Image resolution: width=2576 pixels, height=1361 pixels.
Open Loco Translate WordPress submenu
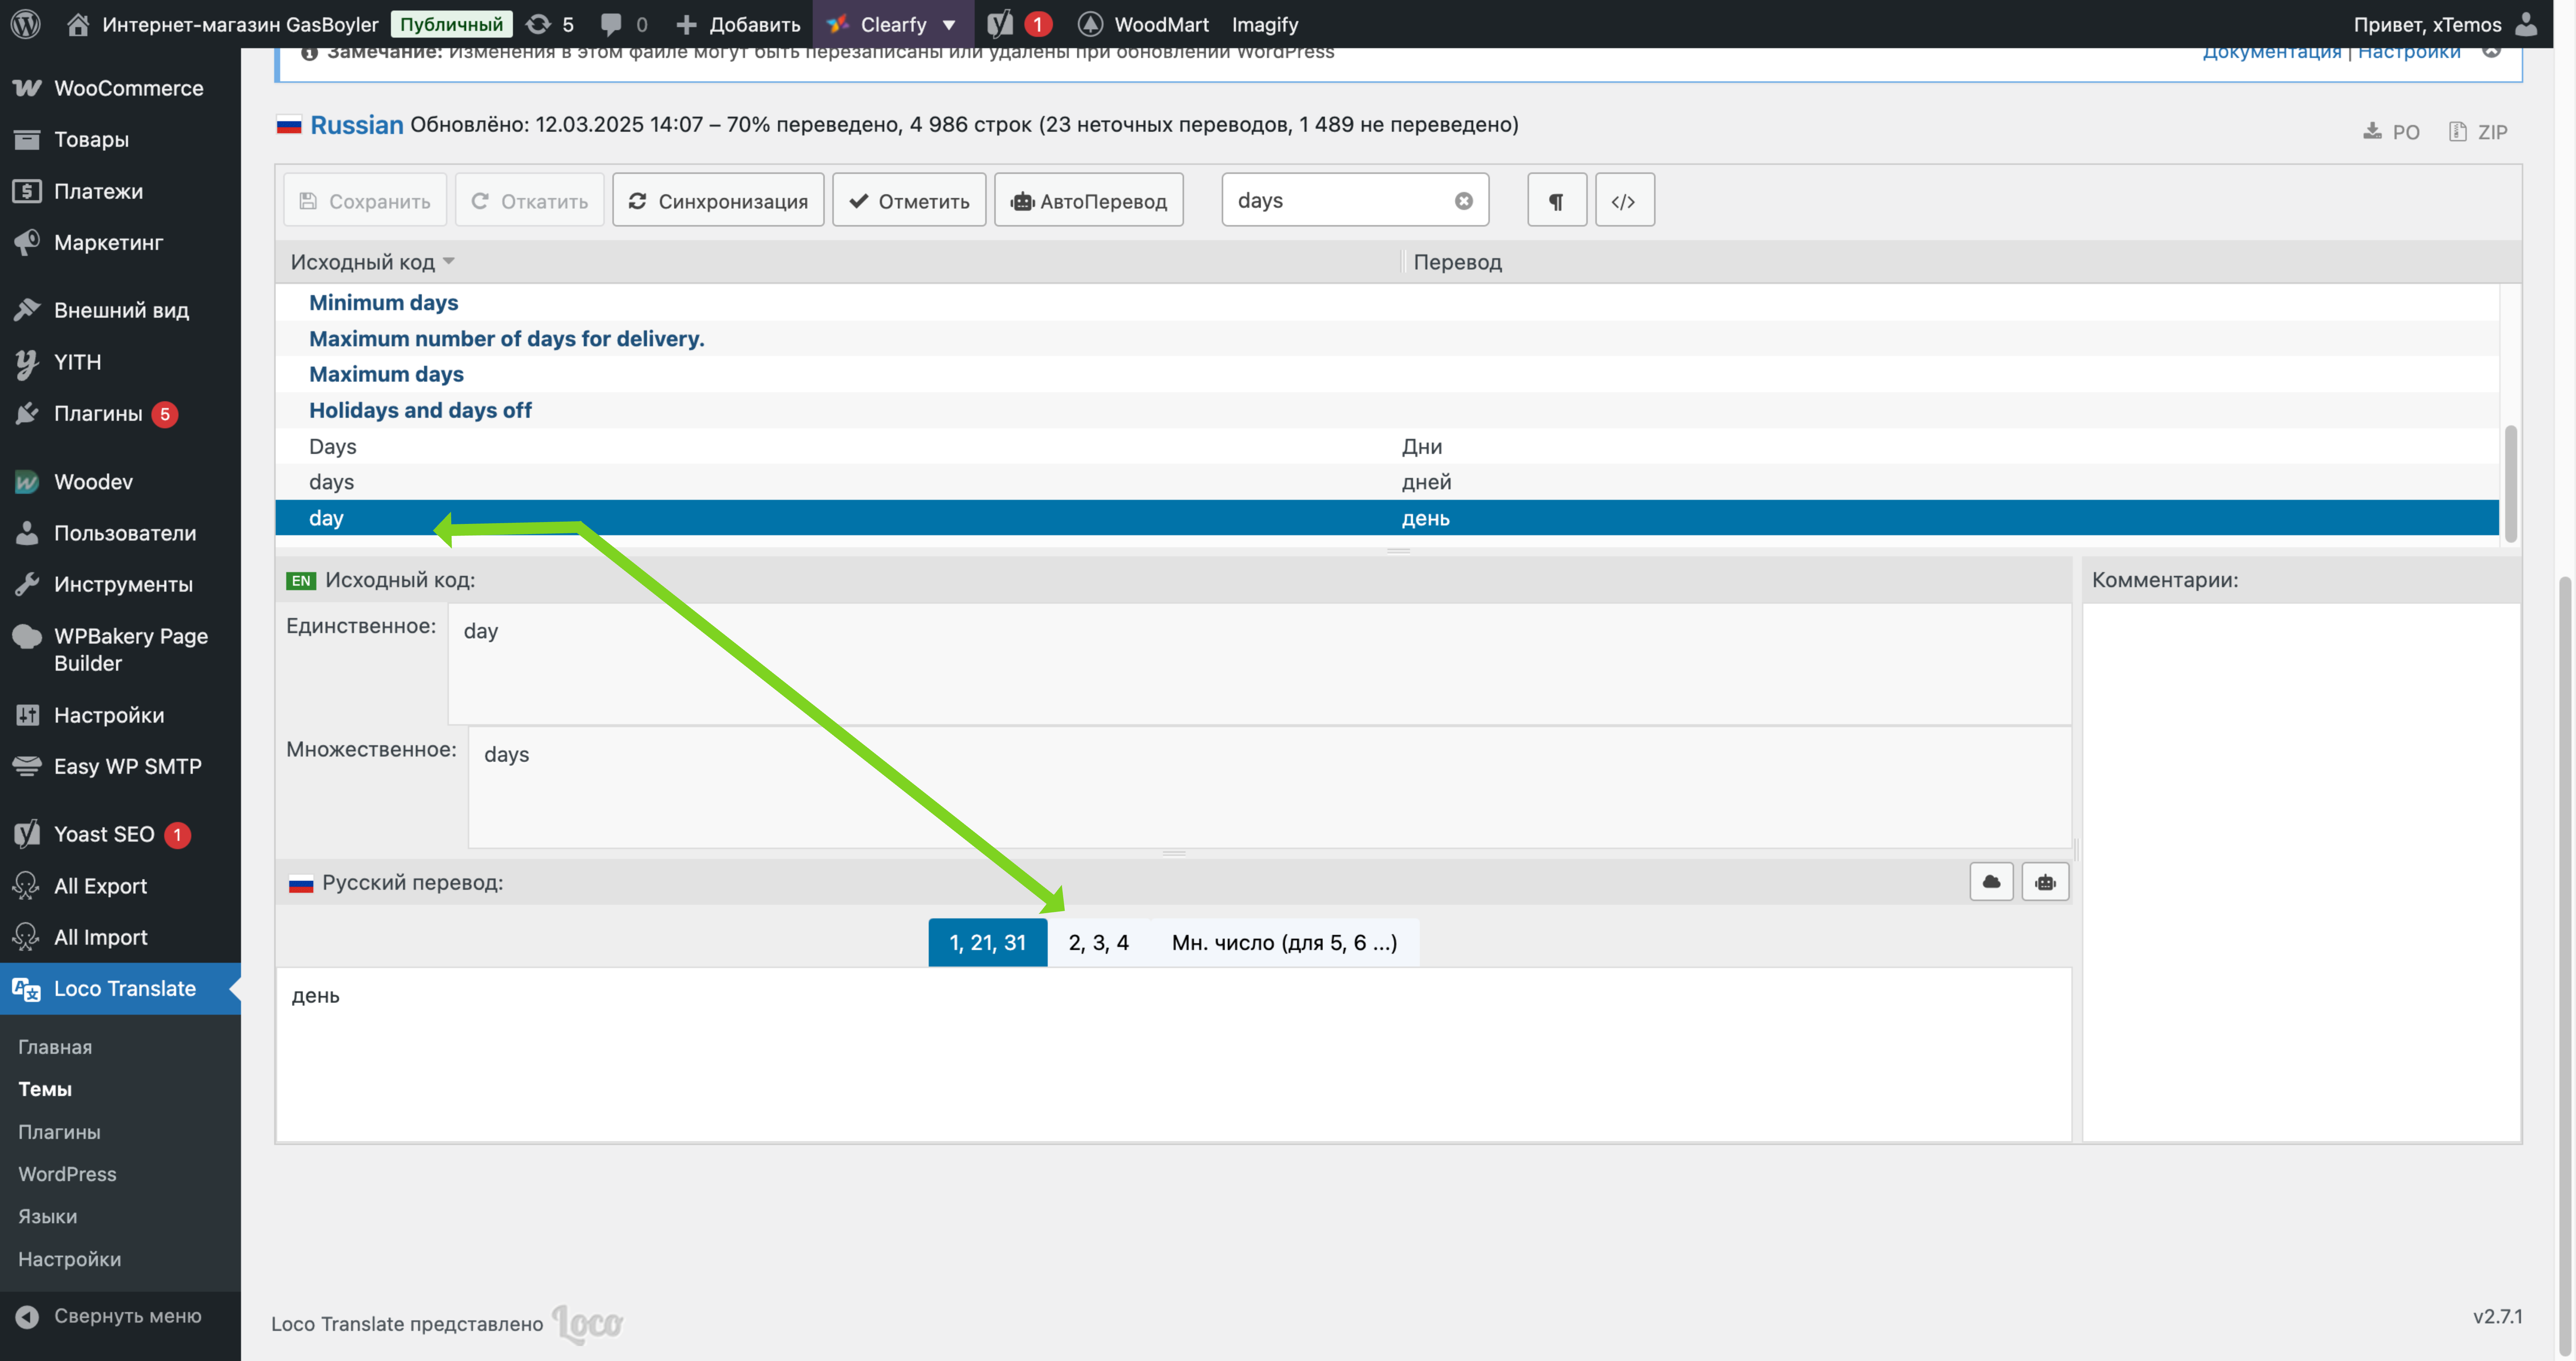pyautogui.click(x=67, y=1174)
